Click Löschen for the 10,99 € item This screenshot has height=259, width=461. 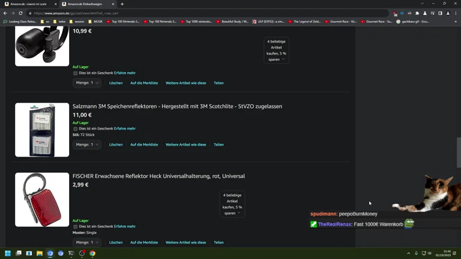click(116, 83)
